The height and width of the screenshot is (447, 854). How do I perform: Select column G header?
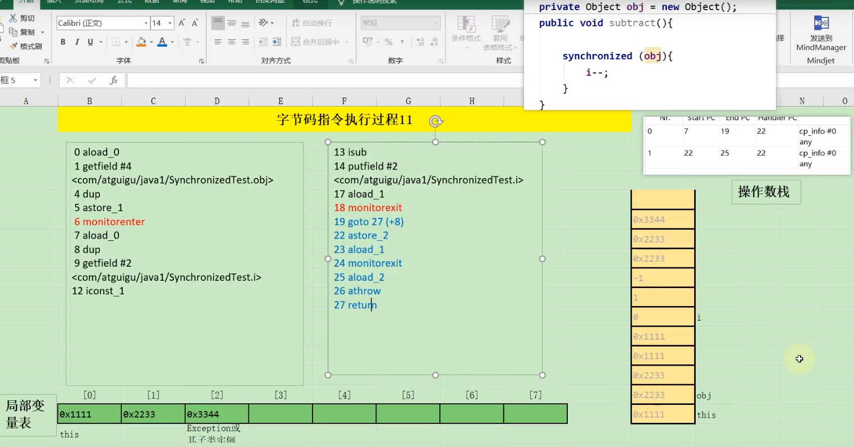point(408,101)
